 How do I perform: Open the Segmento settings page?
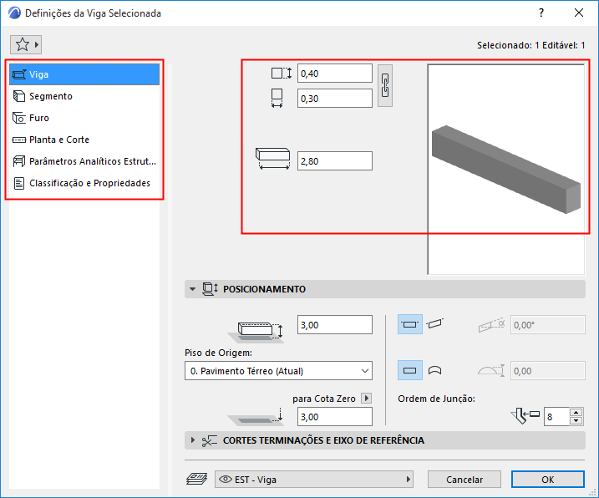tap(84, 96)
